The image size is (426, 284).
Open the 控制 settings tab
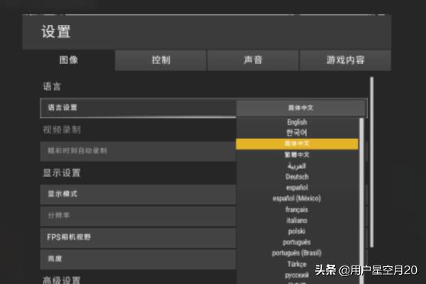(x=160, y=60)
